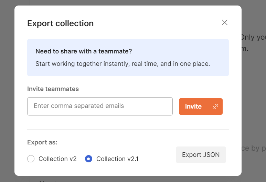The width and height of the screenshot is (266, 182).
Task: Click the 'Export collection' title
Action: (x=61, y=23)
